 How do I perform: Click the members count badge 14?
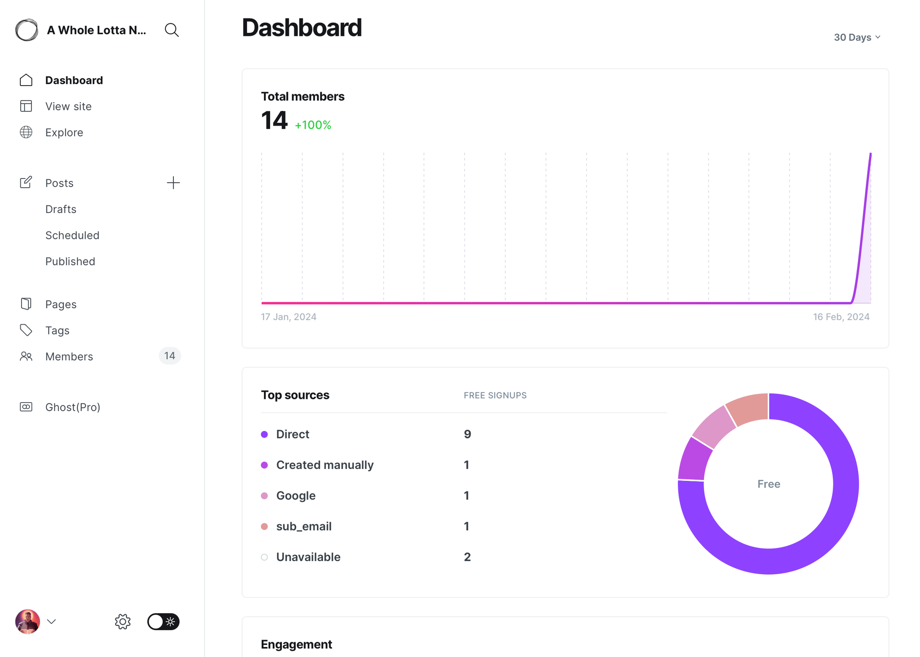(169, 356)
